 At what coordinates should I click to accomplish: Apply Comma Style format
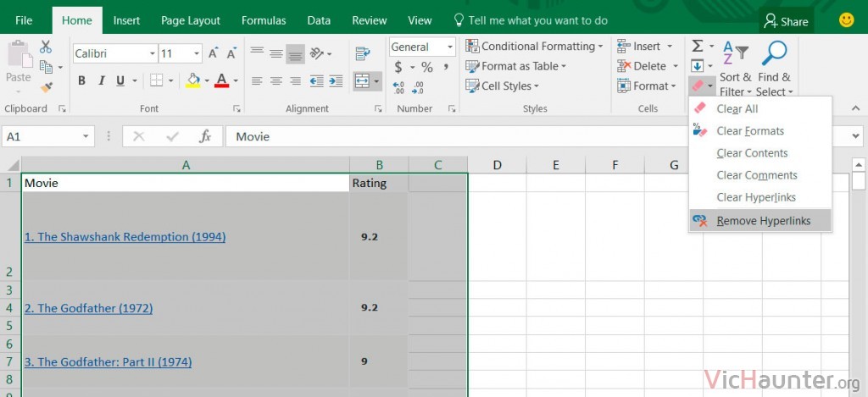click(446, 68)
